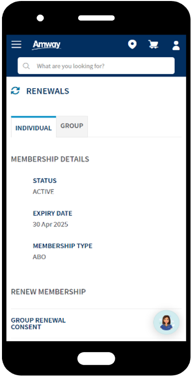Open the hamburger navigation menu

[x=16, y=44]
